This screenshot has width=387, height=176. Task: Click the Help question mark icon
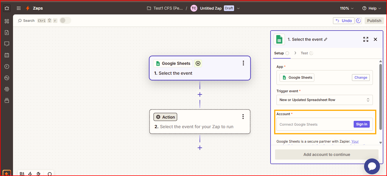click(364, 8)
